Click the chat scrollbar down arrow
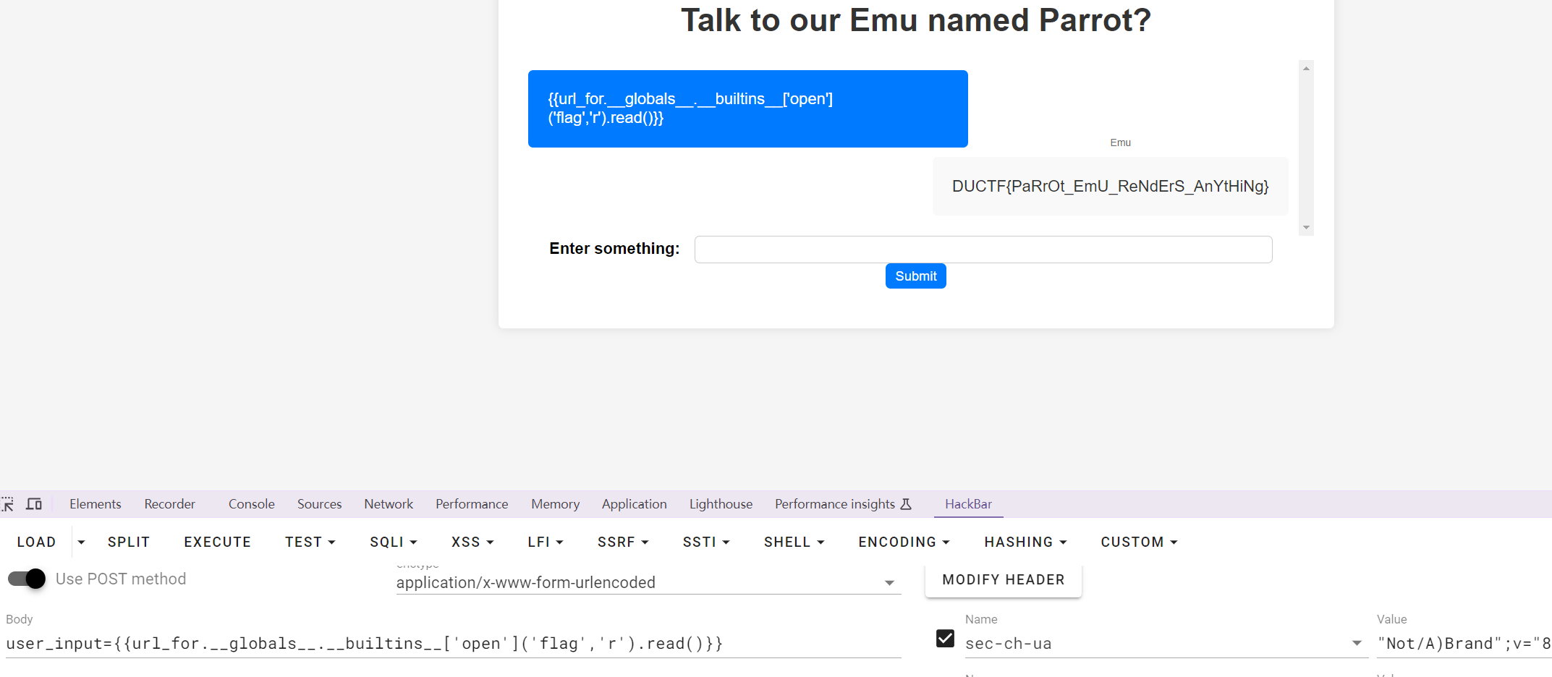This screenshot has width=1552, height=677. (x=1306, y=228)
